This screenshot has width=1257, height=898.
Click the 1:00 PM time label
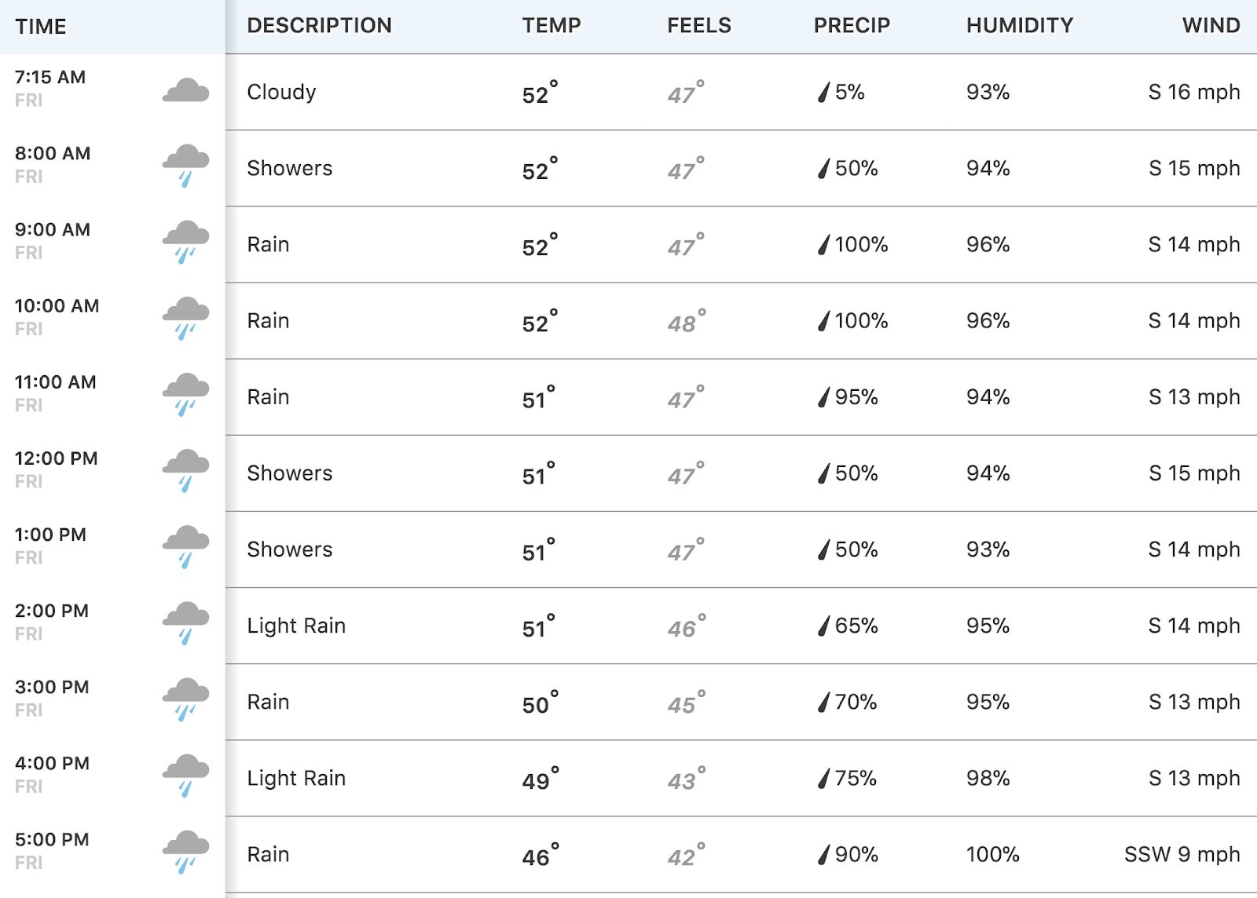click(x=50, y=535)
